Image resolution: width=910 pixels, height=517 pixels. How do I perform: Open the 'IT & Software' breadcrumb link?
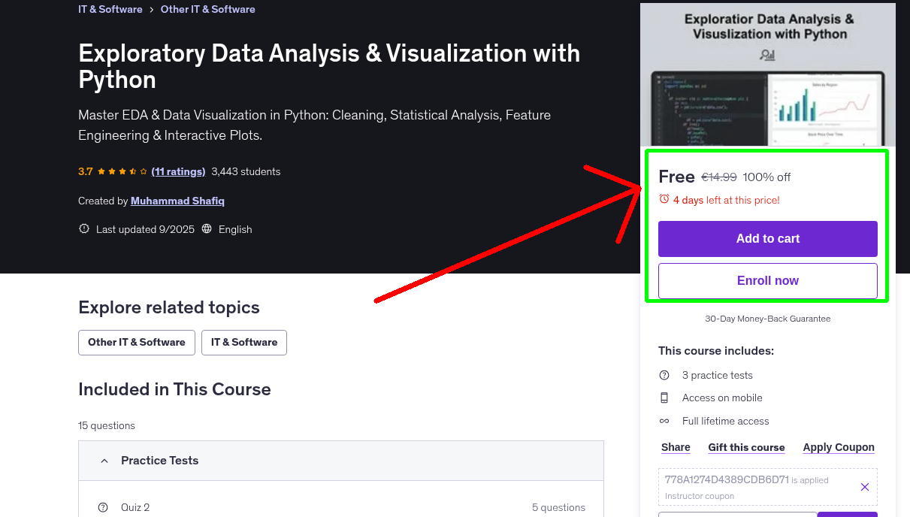[110, 9]
